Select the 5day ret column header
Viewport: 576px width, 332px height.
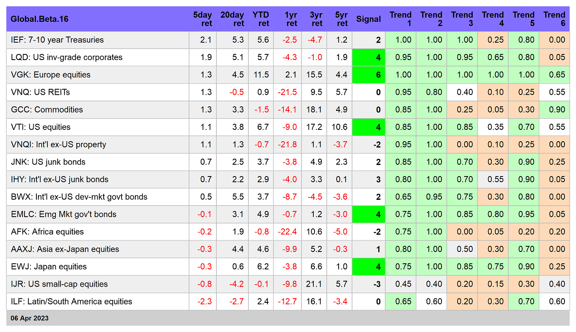pyautogui.click(x=203, y=19)
